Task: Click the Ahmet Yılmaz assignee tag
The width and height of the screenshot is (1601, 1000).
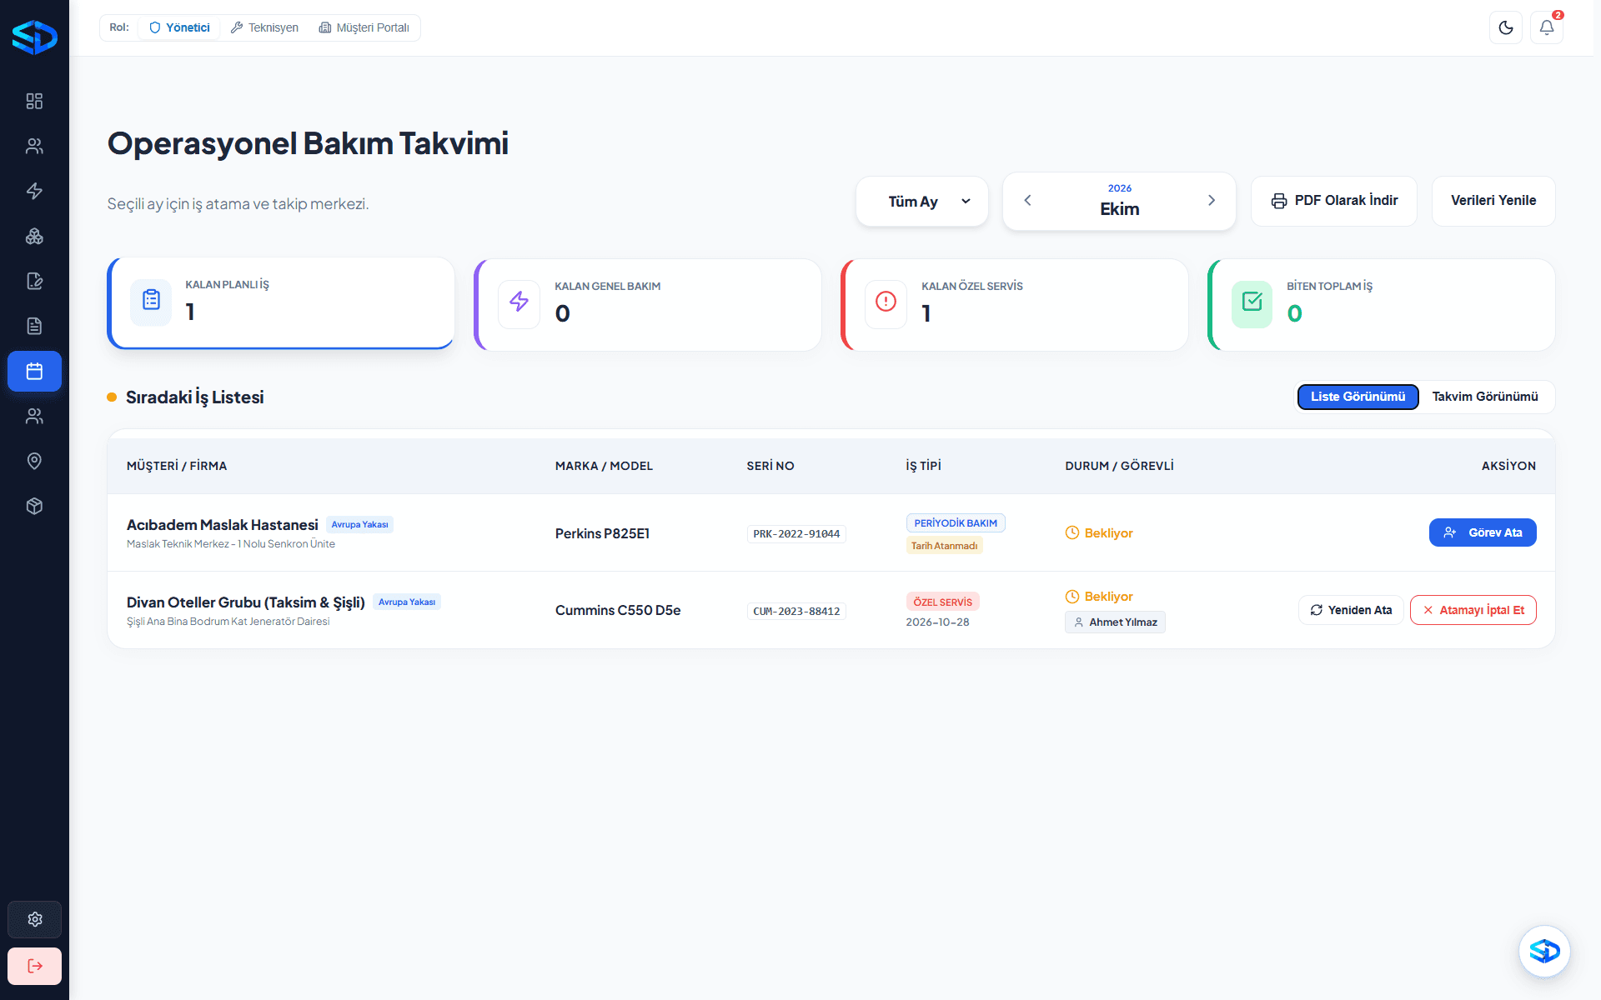Action: point(1115,622)
